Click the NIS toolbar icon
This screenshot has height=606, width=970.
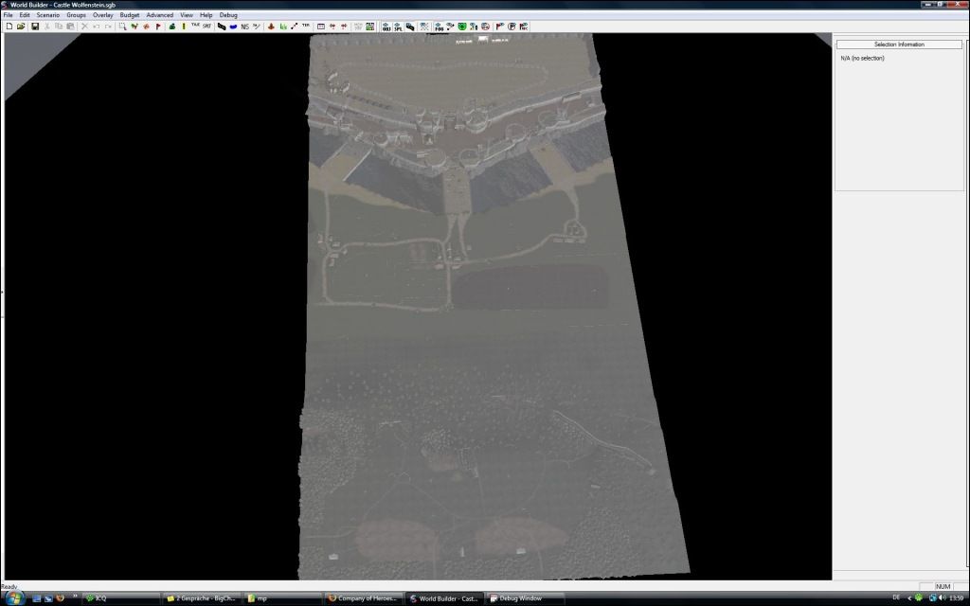(x=244, y=27)
